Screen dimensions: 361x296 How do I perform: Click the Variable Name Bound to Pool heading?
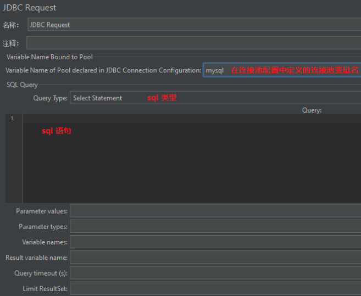49,57
